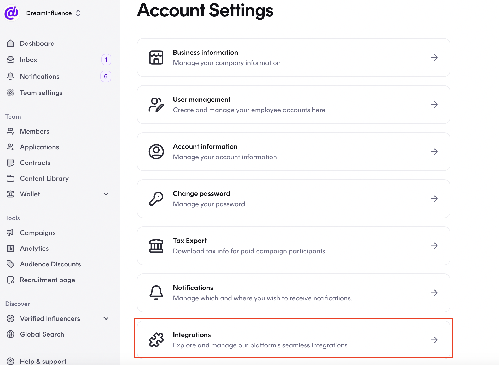Open the Business information arrow
The image size is (499, 365).
(x=434, y=58)
